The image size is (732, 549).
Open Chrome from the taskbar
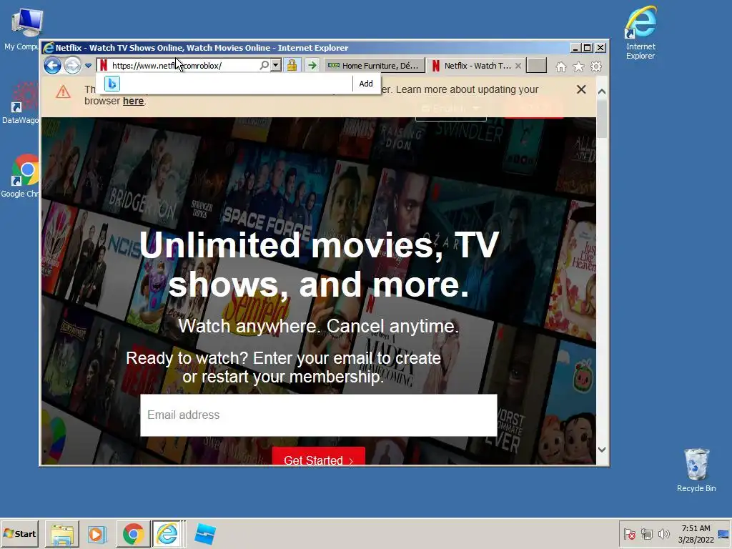[x=133, y=533]
